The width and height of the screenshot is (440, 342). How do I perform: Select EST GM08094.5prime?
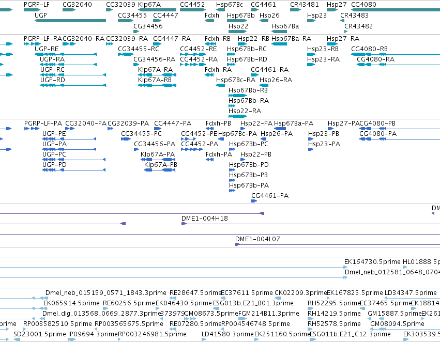pos(397,323)
